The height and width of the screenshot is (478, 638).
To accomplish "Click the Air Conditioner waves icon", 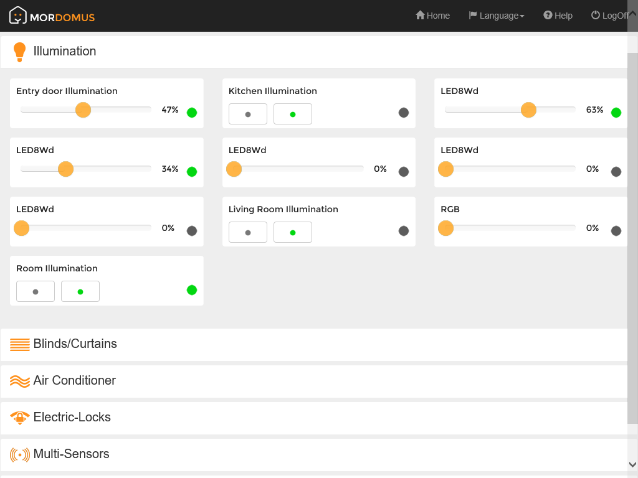I will [x=20, y=381].
